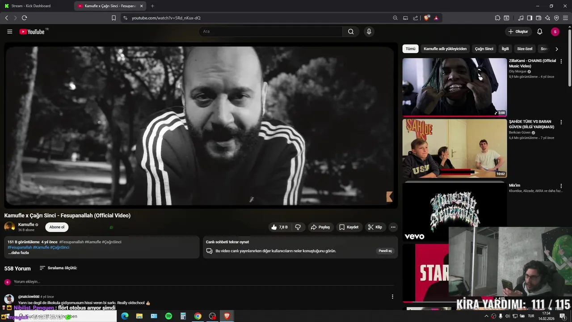Open YouTube notifications bell
Screen dimensions: 572x322
pyautogui.click(x=540, y=31)
